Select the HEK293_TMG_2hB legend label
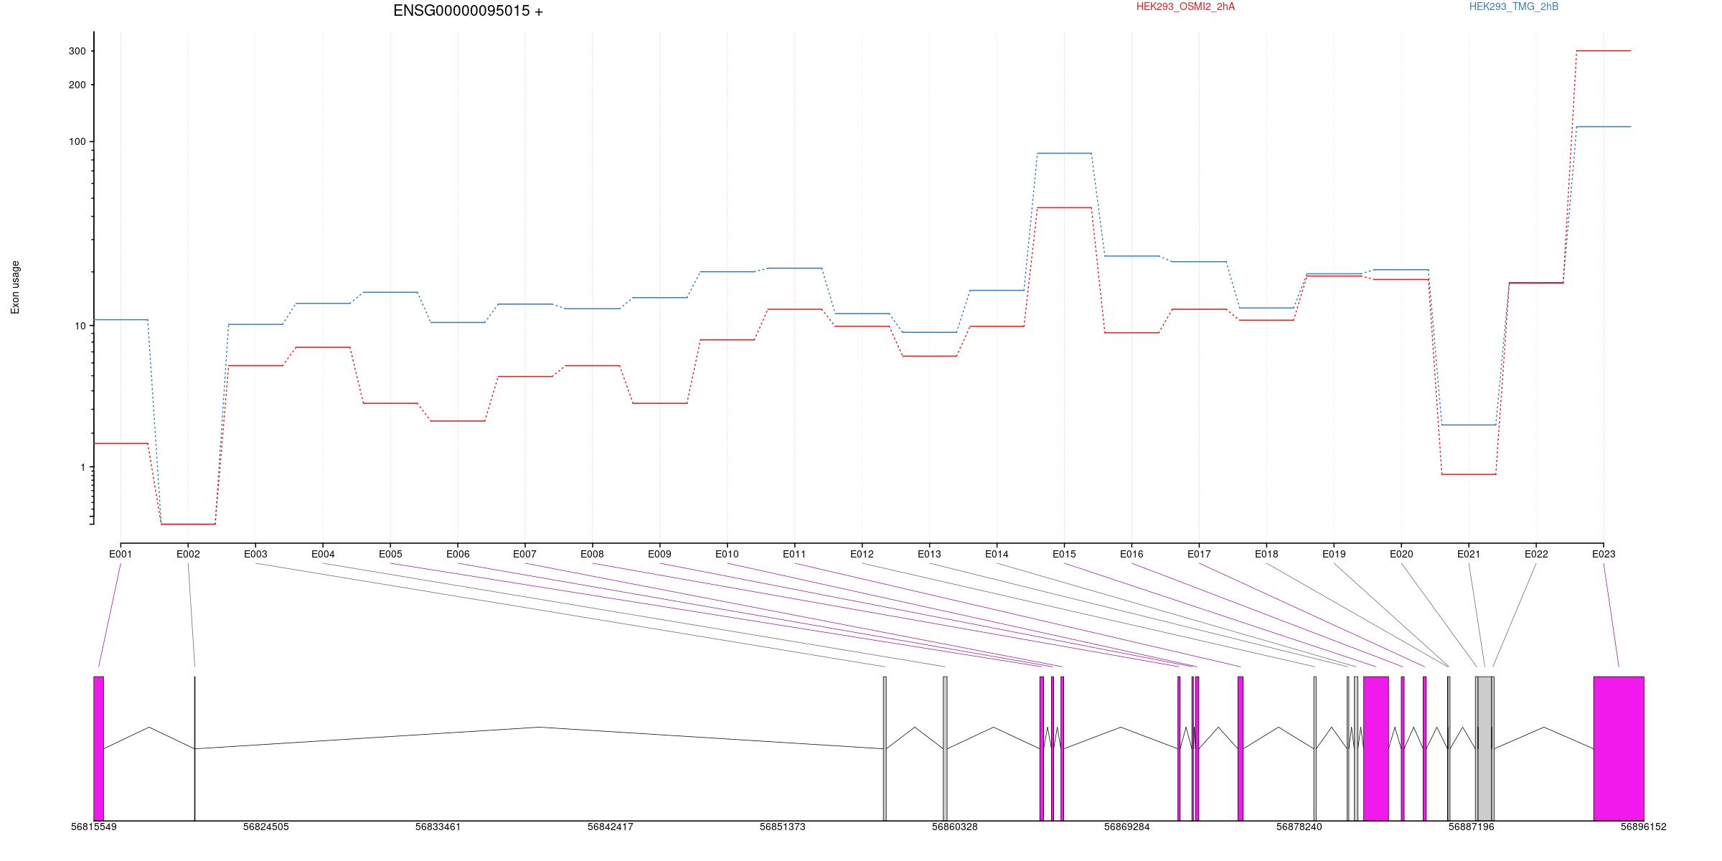The height and width of the screenshot is (861, 1722). [x=1514, y=6]
